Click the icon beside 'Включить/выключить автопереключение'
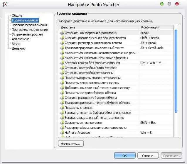 62,53
